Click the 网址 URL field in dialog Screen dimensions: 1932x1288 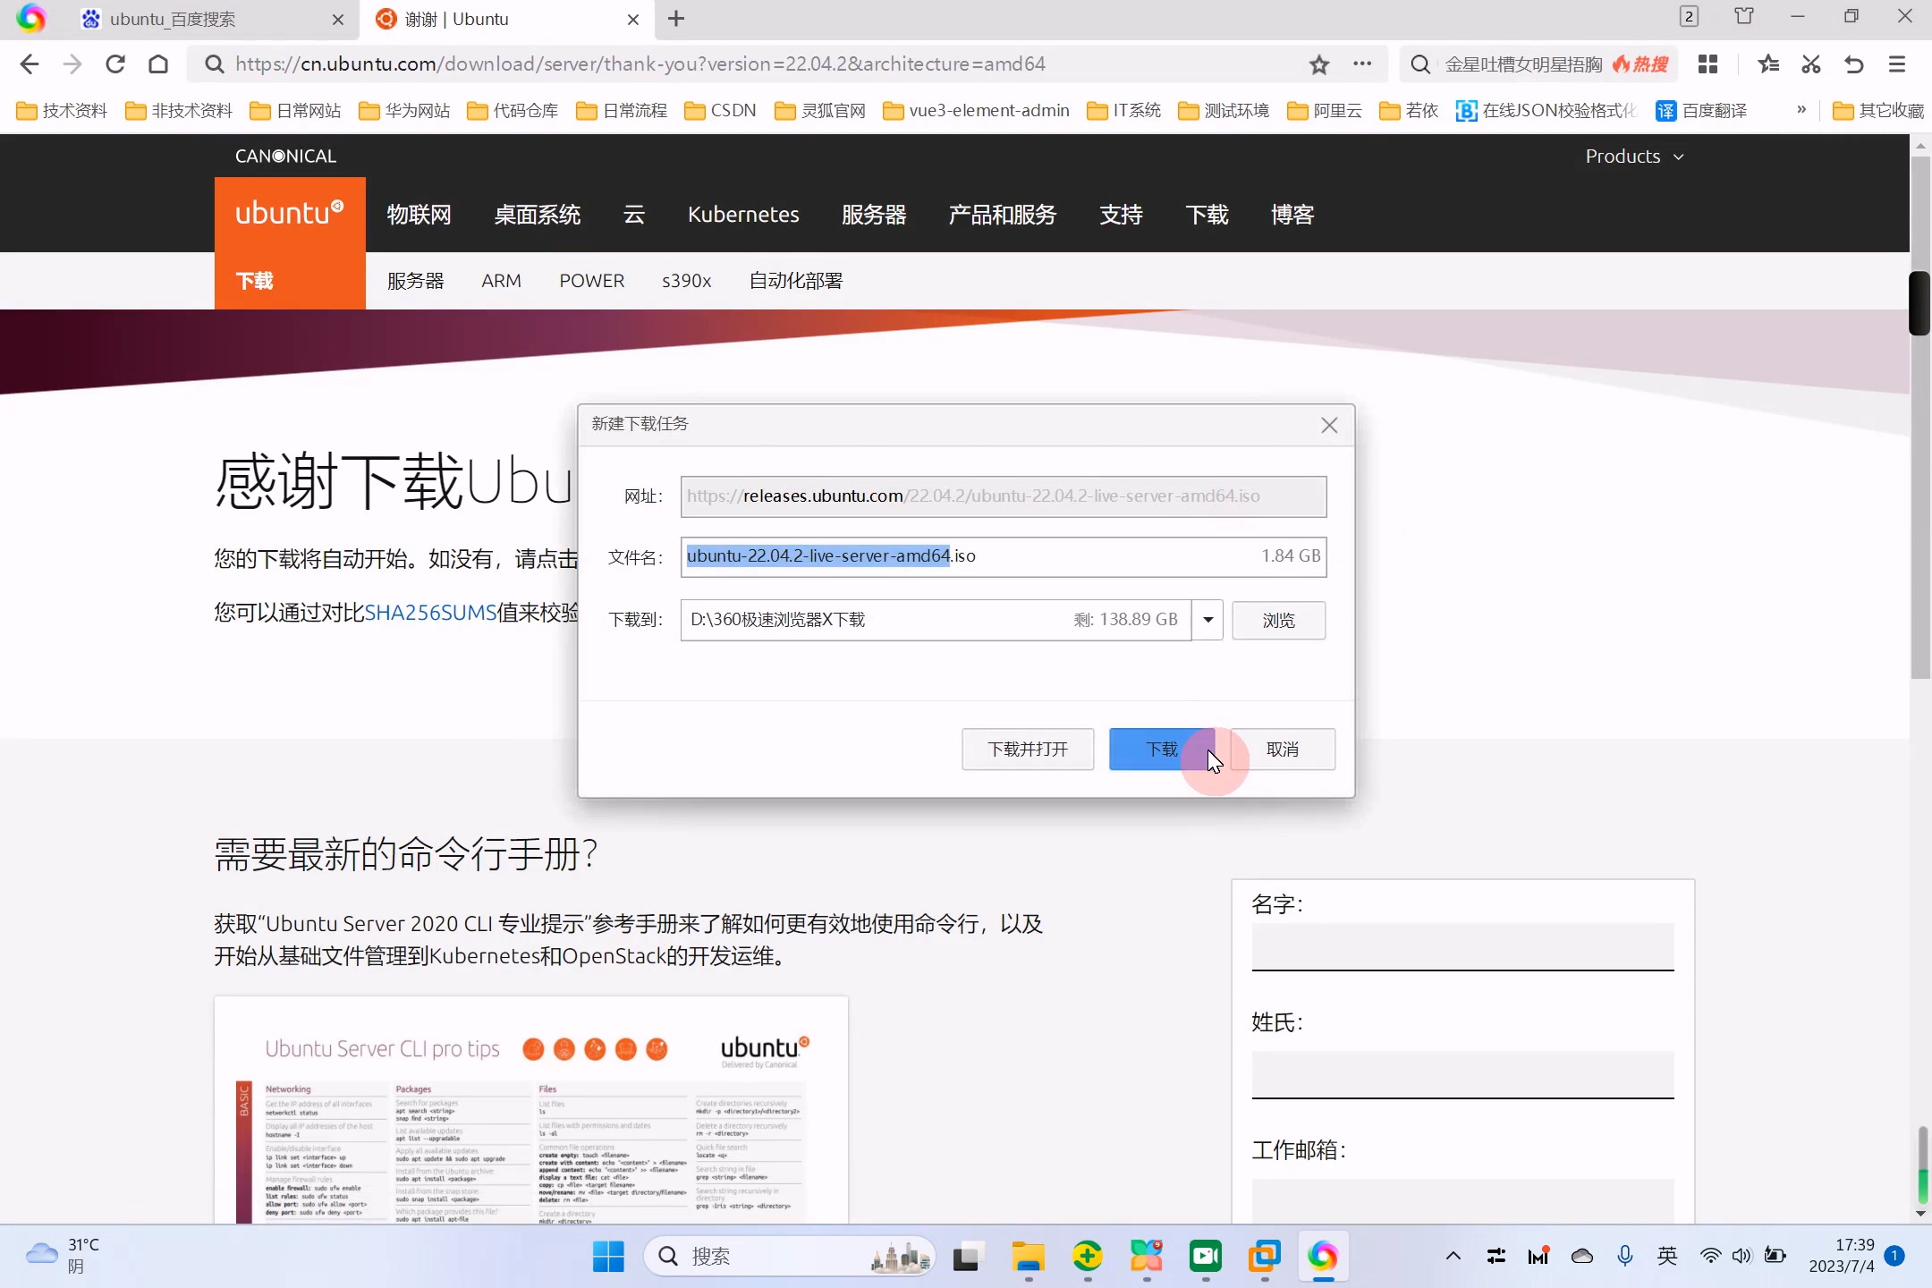(1004, 496)
